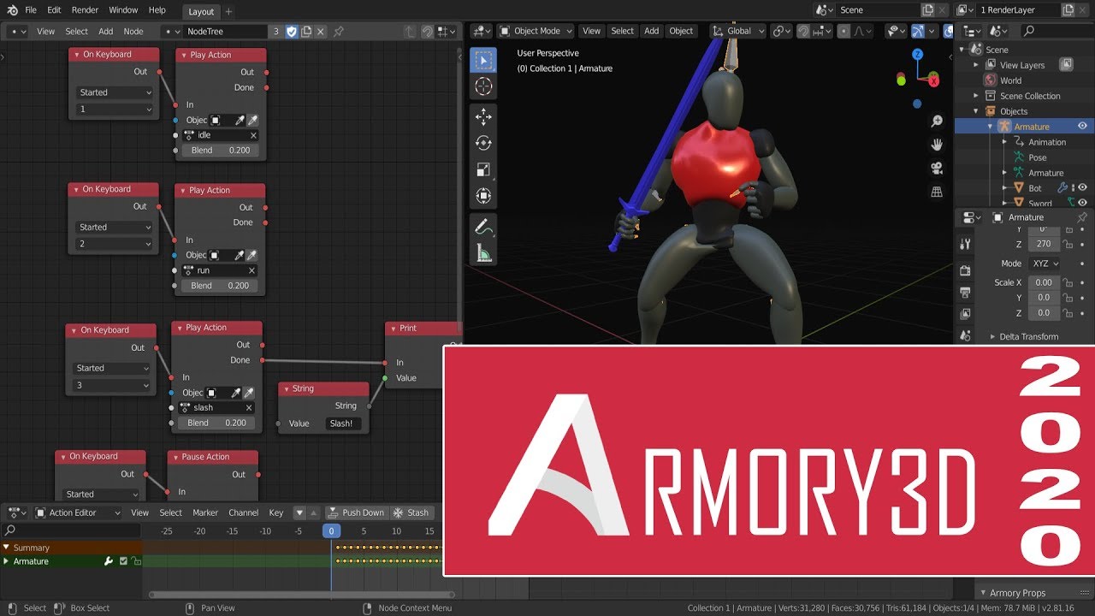The image size is (1095, 616).
Task: Click X axis on the navigation gizmo
Action: [x=934, y=80]
